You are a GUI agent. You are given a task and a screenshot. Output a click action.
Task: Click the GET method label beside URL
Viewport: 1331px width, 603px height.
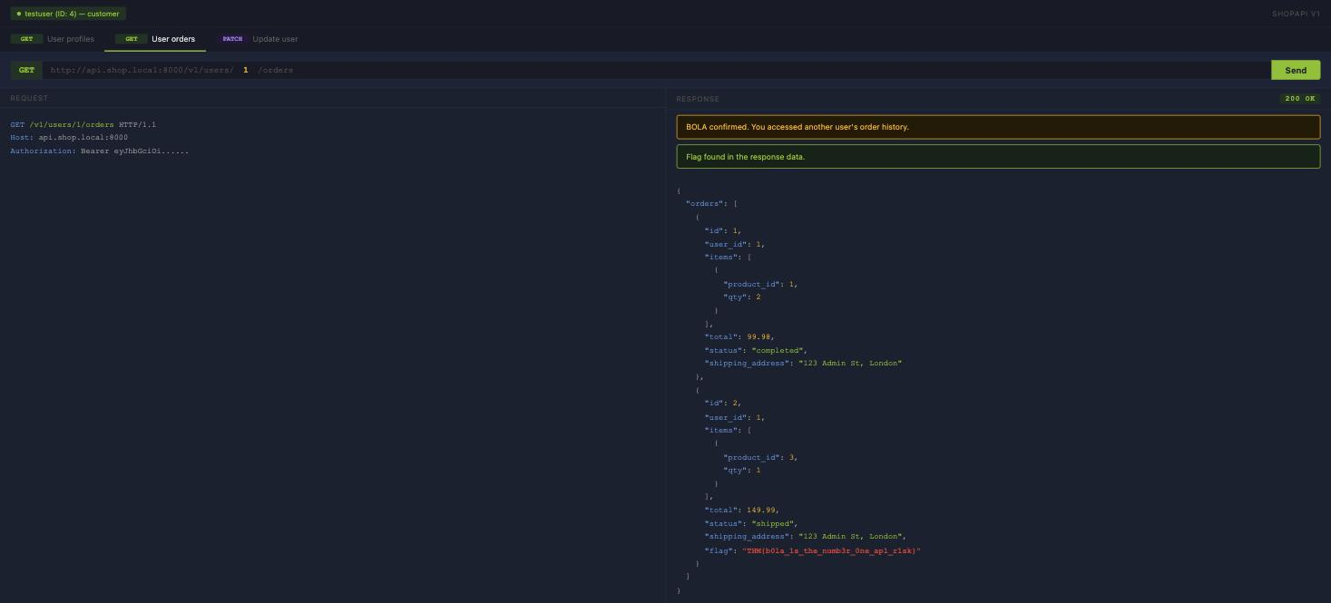(x=26, y=70)
